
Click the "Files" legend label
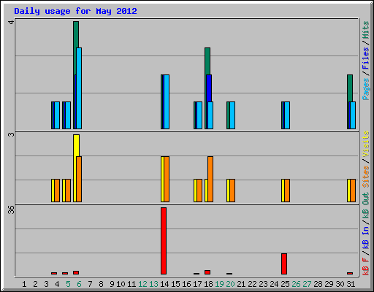[x=366, y=58]
